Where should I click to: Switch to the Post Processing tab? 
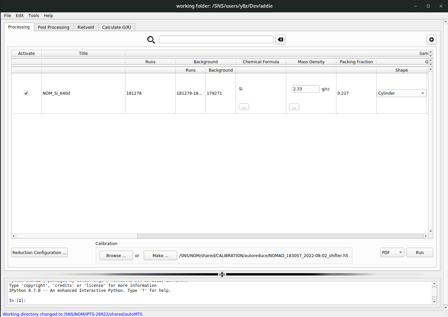tap(54, 27)
